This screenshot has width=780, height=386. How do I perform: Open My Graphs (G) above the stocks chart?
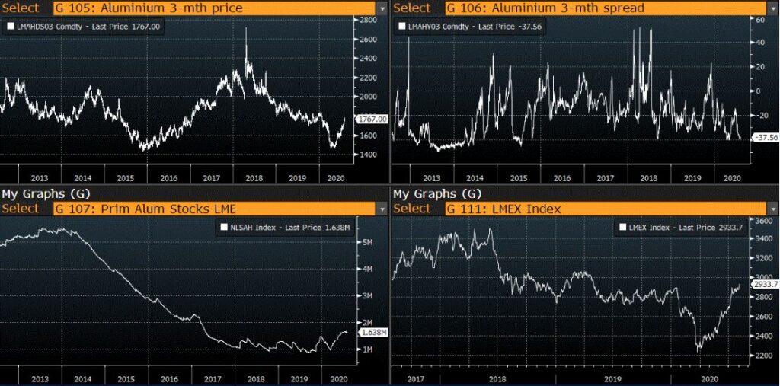[39, 193]
